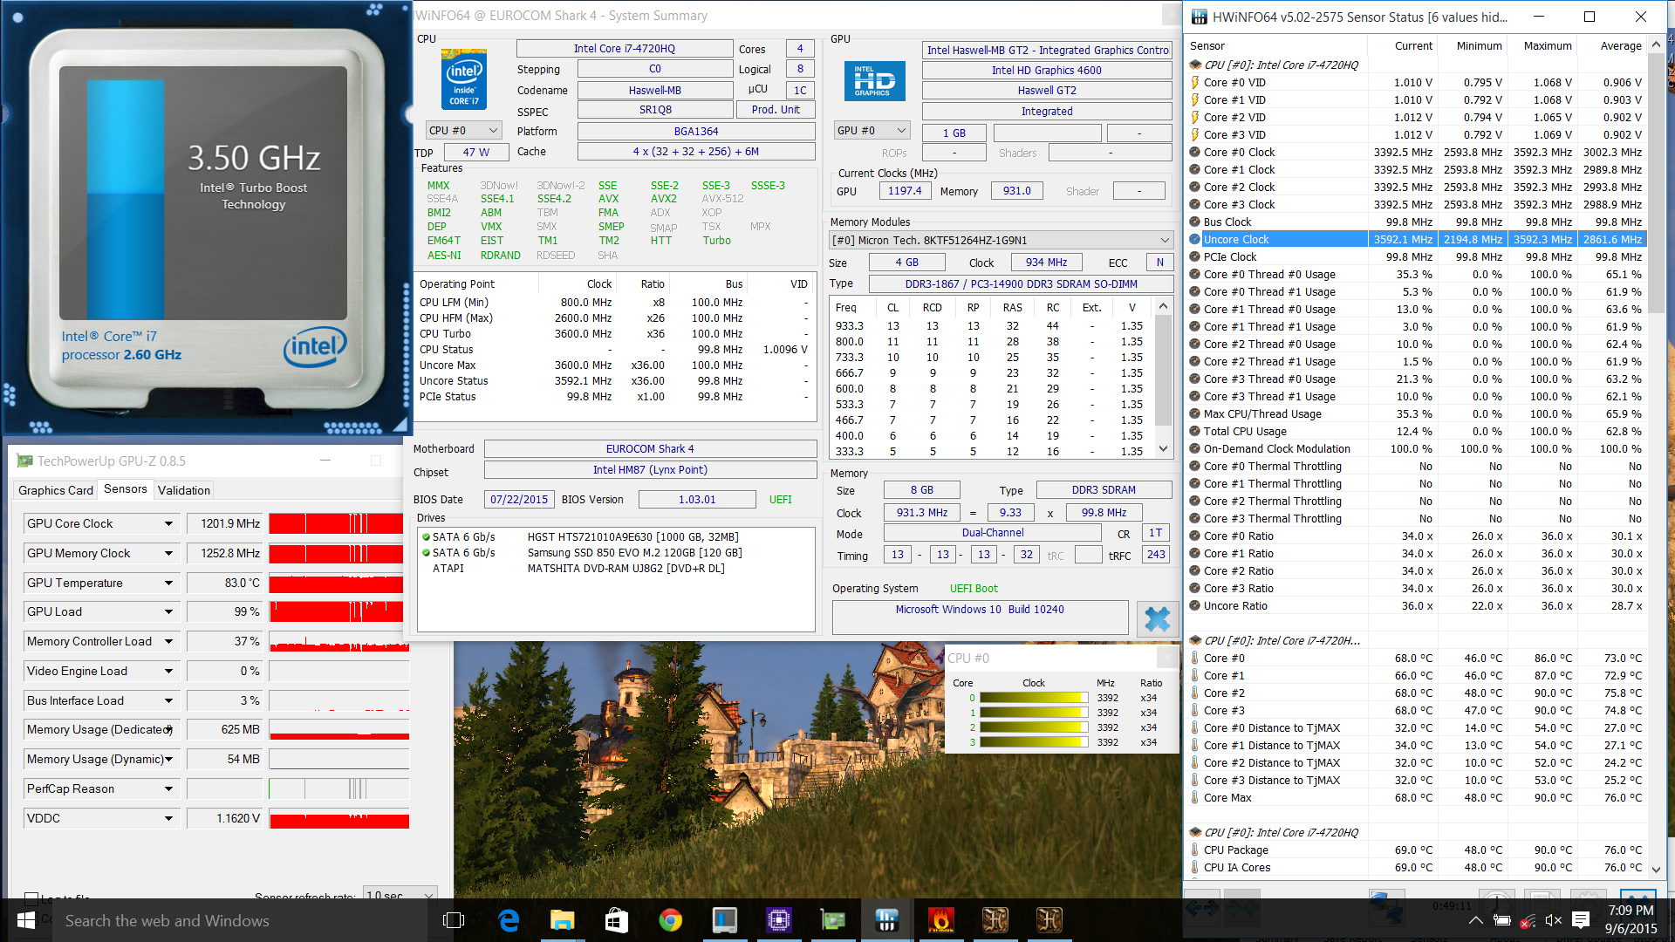Open the Video Engine Load dropdown
Viewport: 1675px width, 942px height.
coord(168,672)
